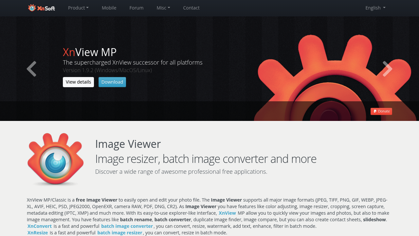Click the View details button

[x=78, y=82]
